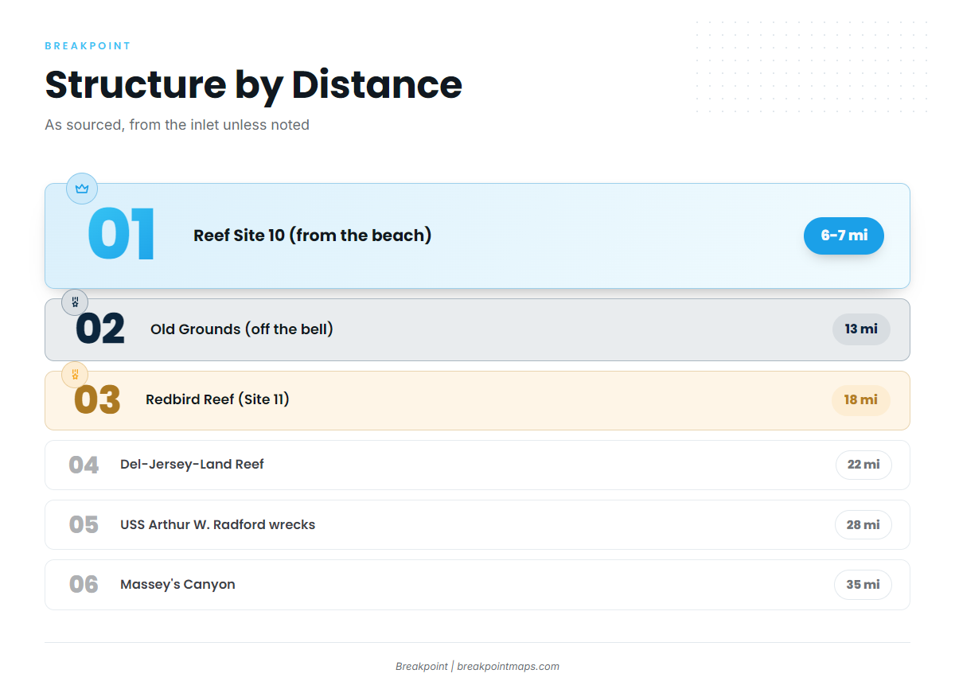Open Reef Site 10 (from the beach) entry
This screenshot has width=955, height=693.
pyautogui.click(x=477, y=236)
